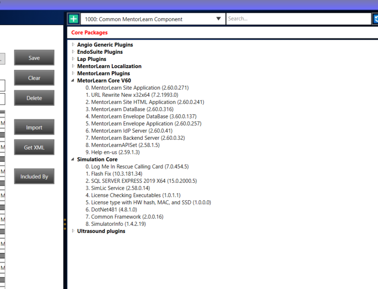The width and height of the screenshot is (378, 289).
Task: Select MentorLearn DataBase (2.60.0.316)
Action: 129,109
